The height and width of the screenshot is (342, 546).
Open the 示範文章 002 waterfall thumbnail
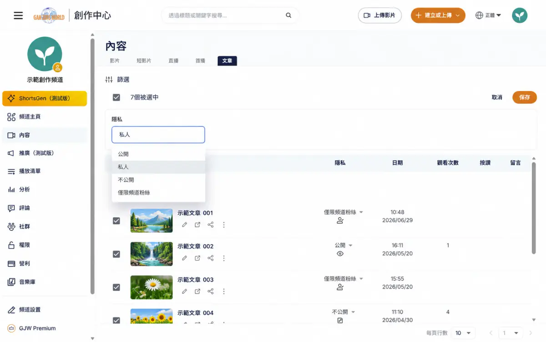(x=152, y=254)
